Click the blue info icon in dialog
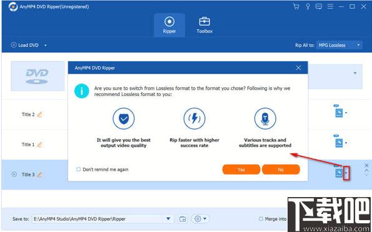The width and height of the screenshot is (372, 232). click(x=82, y=91)
